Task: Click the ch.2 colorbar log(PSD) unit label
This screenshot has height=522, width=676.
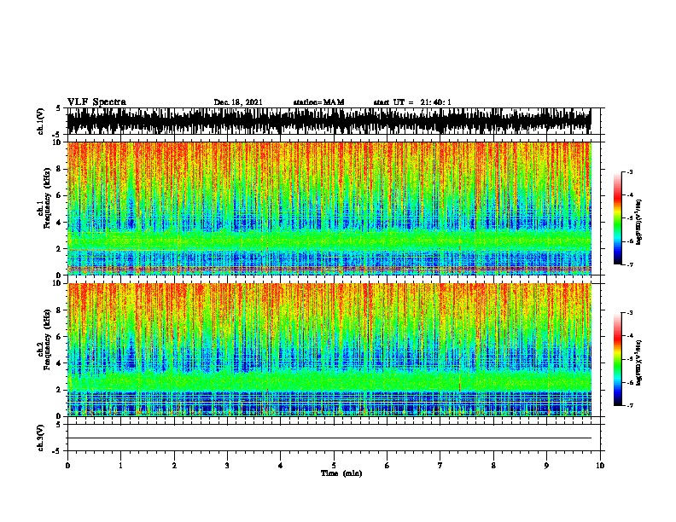Action: 638,363
